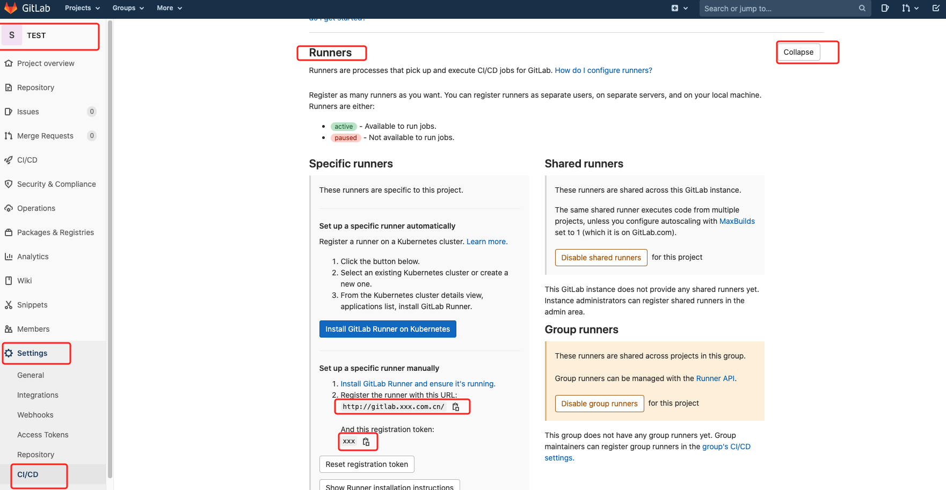Click the TEST project avatar S
This screenshot has width=946, height=490.
tap(12, 35)
